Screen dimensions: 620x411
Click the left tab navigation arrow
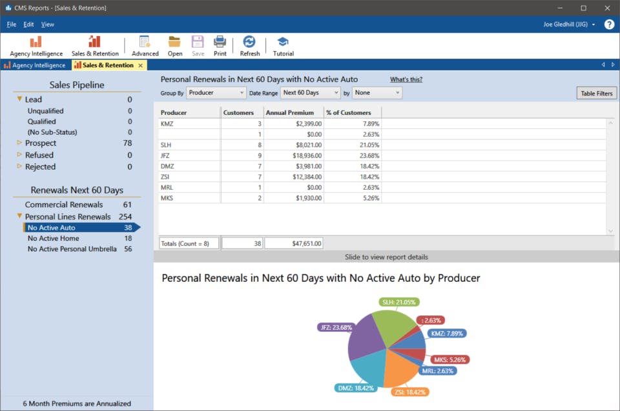(604, 65)
